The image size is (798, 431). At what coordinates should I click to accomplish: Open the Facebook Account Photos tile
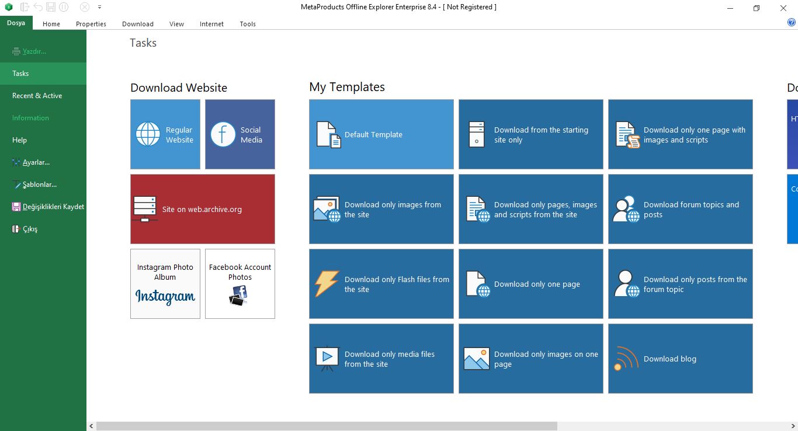(x=240, y=284)
